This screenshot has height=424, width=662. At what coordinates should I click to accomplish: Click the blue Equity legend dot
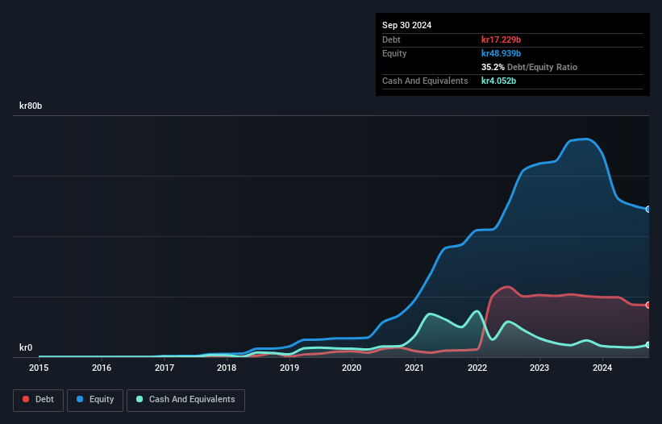[80, 399]
